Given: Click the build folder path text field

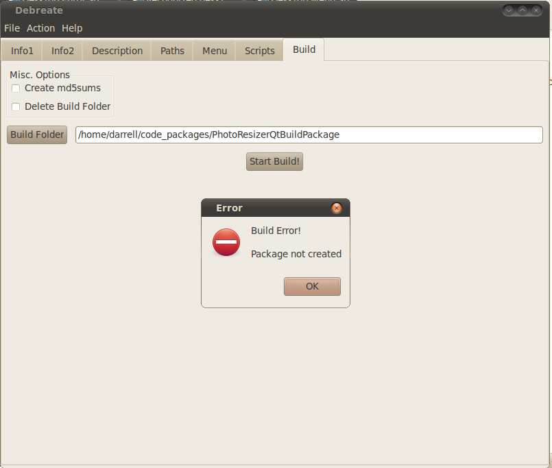Looking at the screenshot, I should (309, 134).
